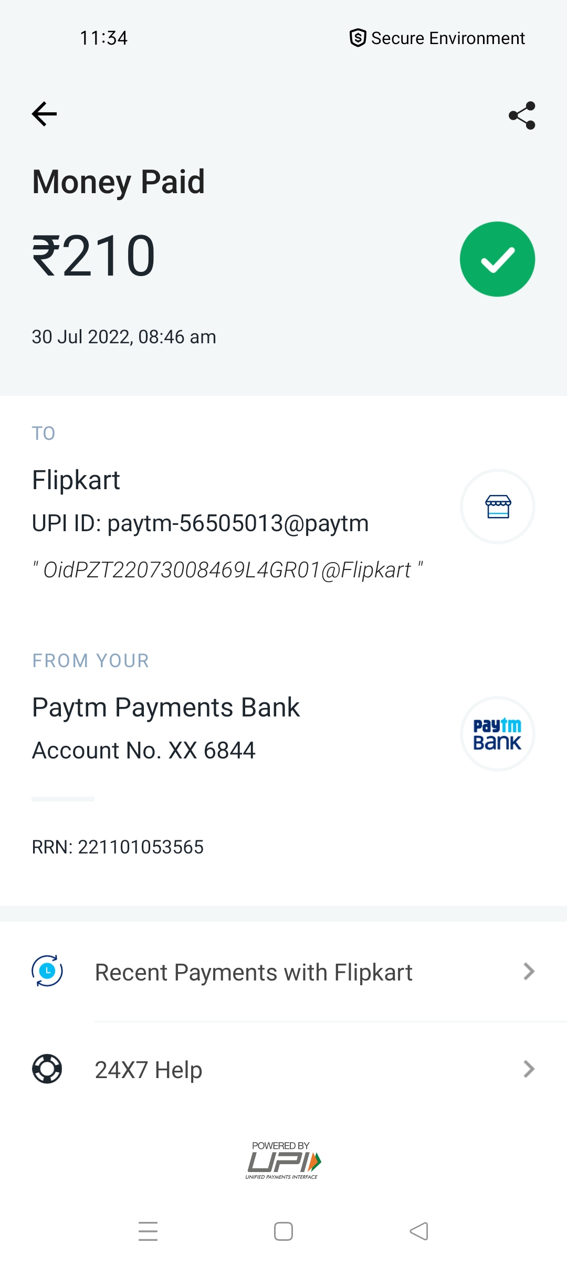Tap the RRN reference number
The width and height of the screenshot is (567, 1266).
click(118, 847)
